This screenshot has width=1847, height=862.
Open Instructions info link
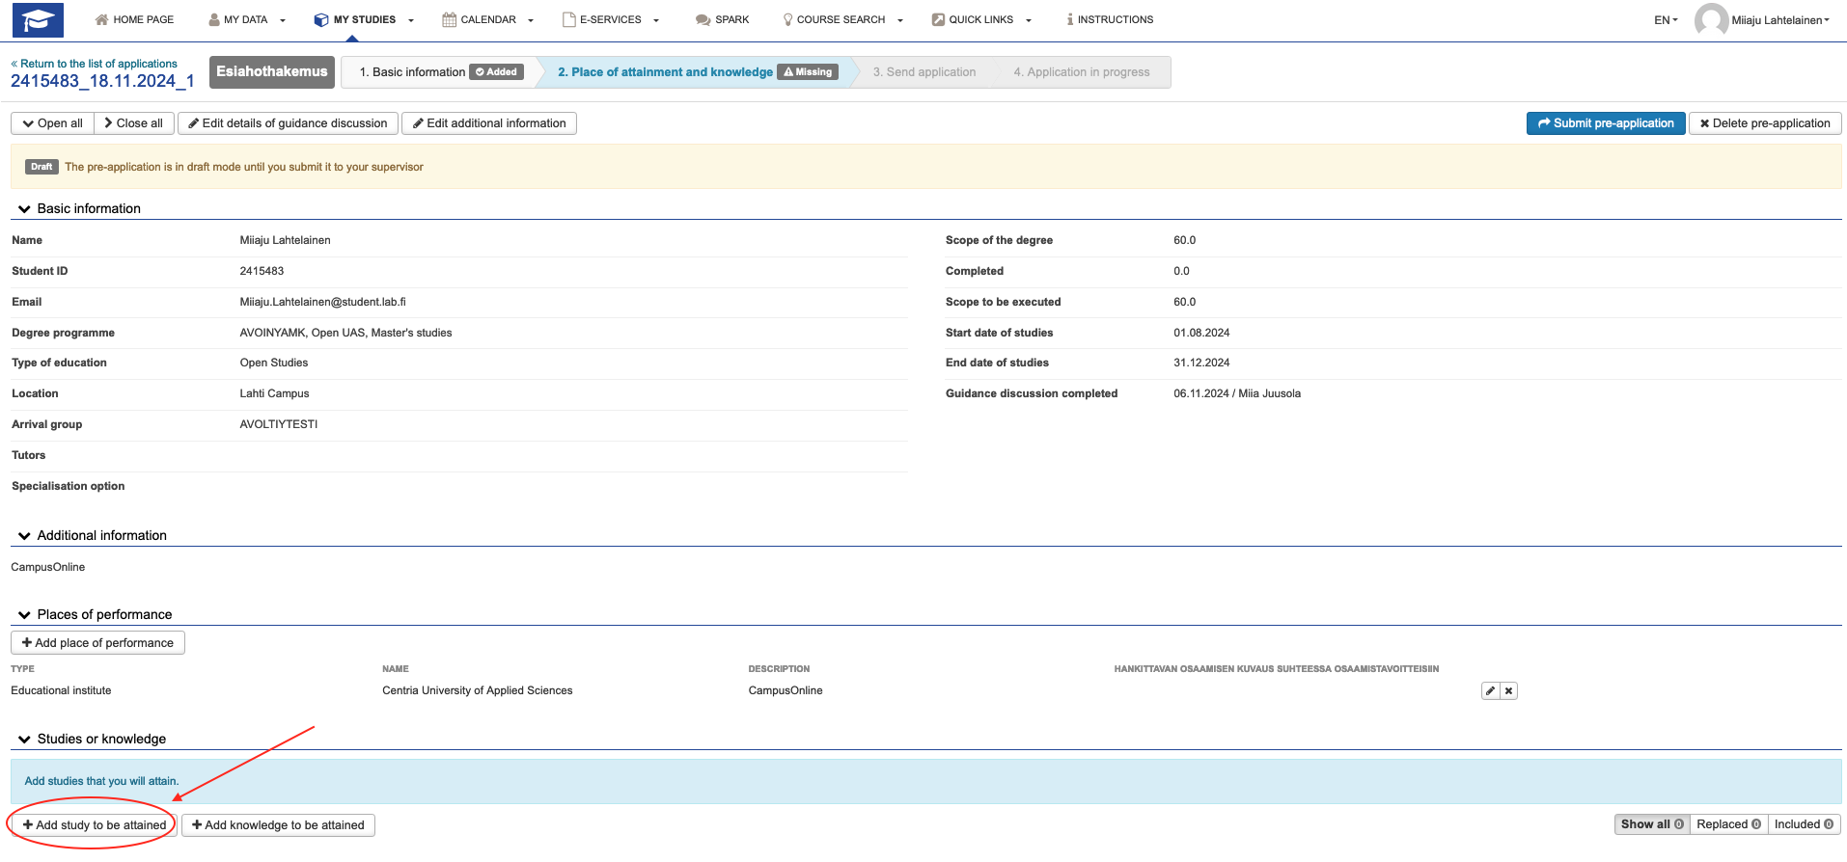[x=1109, y=20]
